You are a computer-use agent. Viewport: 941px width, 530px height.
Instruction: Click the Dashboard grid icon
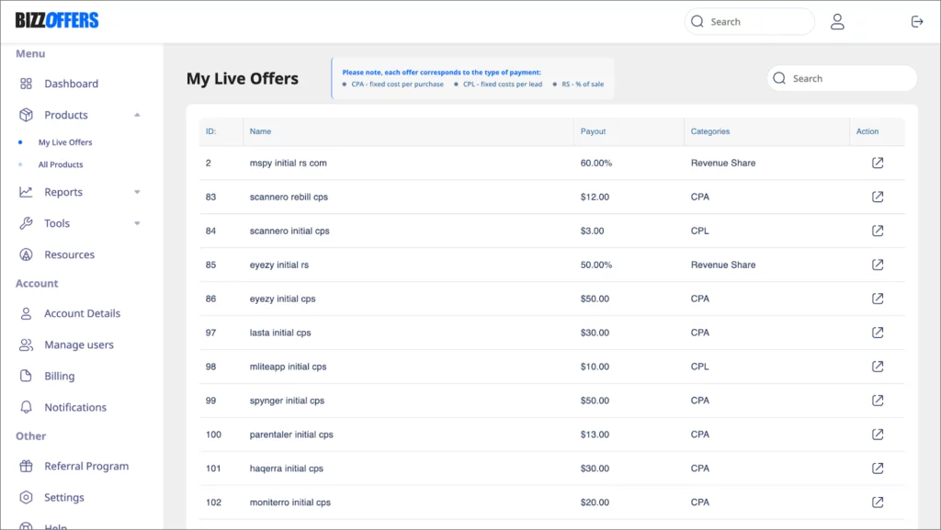click(x=26, y=84)
